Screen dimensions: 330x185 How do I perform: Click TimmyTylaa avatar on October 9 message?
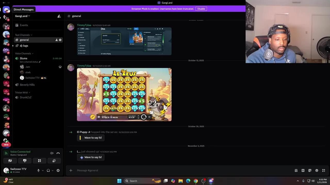pos(71,27)
